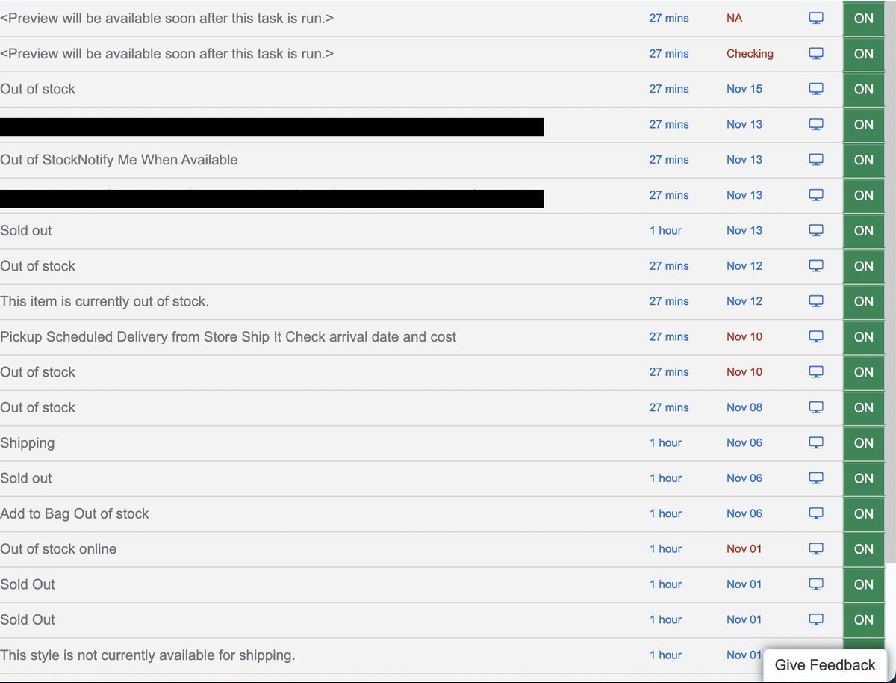Image resolution: width=896 pixels, height=683 pixels.
Task: Click the 'Pickup Scheduled Delivery from Store' row text
Action: click(228, 337)
